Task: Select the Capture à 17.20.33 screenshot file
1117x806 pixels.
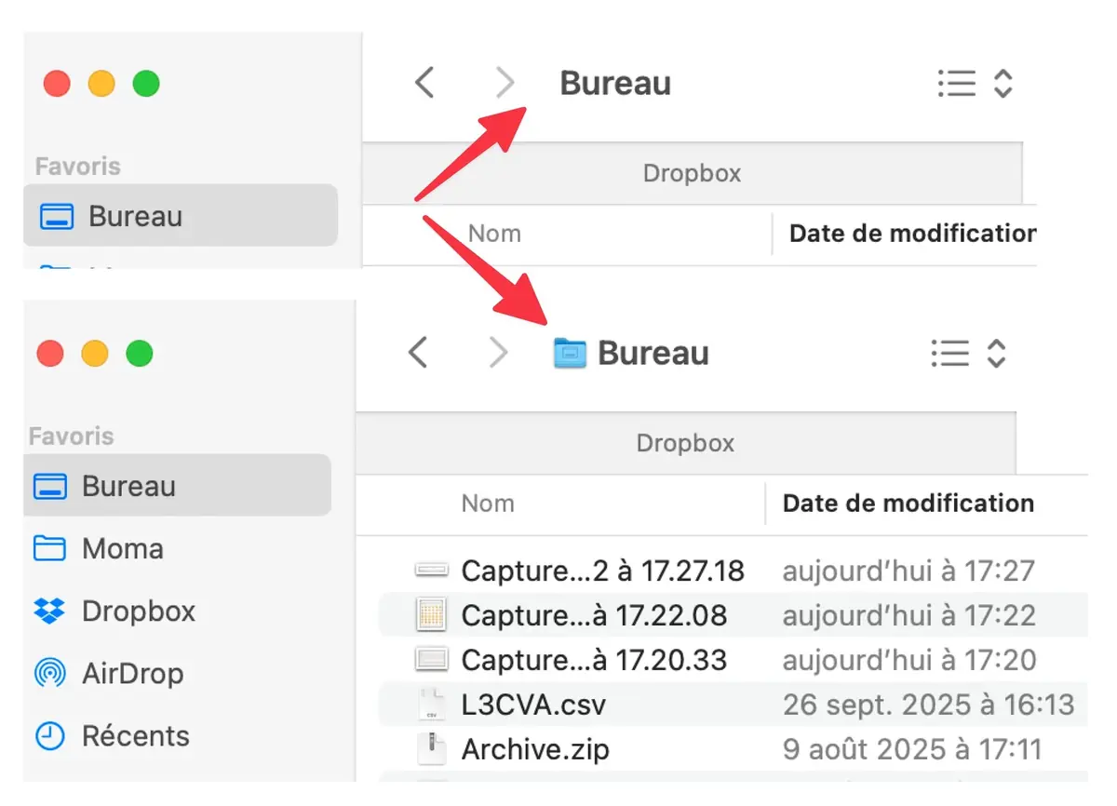Action: 594,660
